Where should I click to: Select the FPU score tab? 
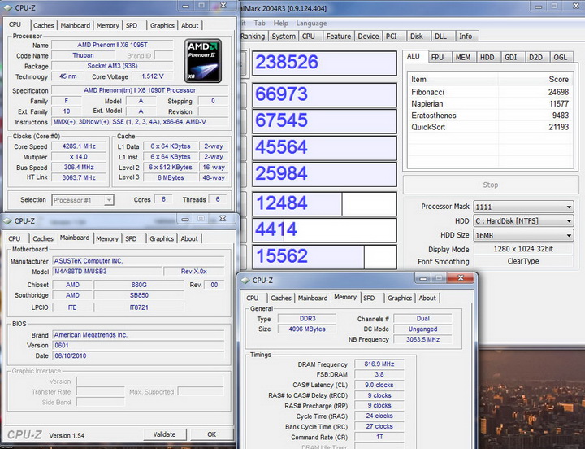pyautogui.click(x=438, y=57)
